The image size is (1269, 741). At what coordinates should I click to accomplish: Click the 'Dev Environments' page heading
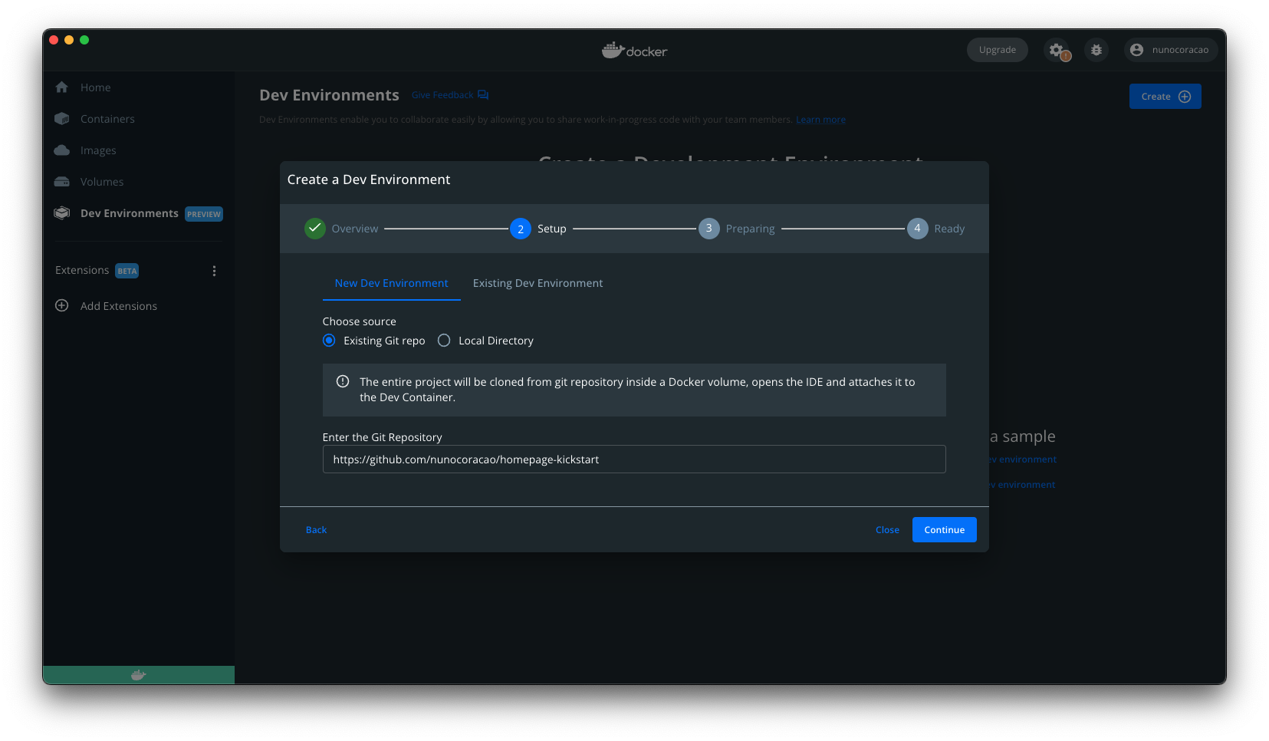(x=329, y=95)
